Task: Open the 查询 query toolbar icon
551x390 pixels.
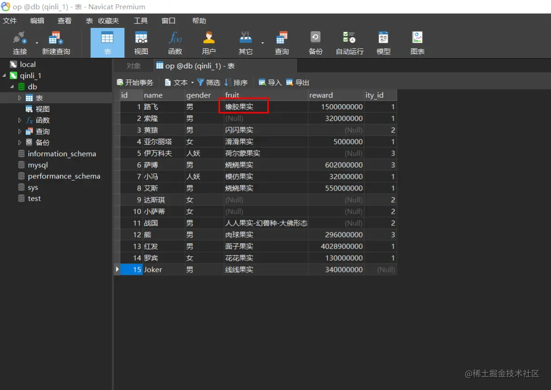Action: (x=281, y=43)
